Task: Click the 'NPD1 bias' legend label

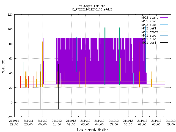Action: pos(149,39)
